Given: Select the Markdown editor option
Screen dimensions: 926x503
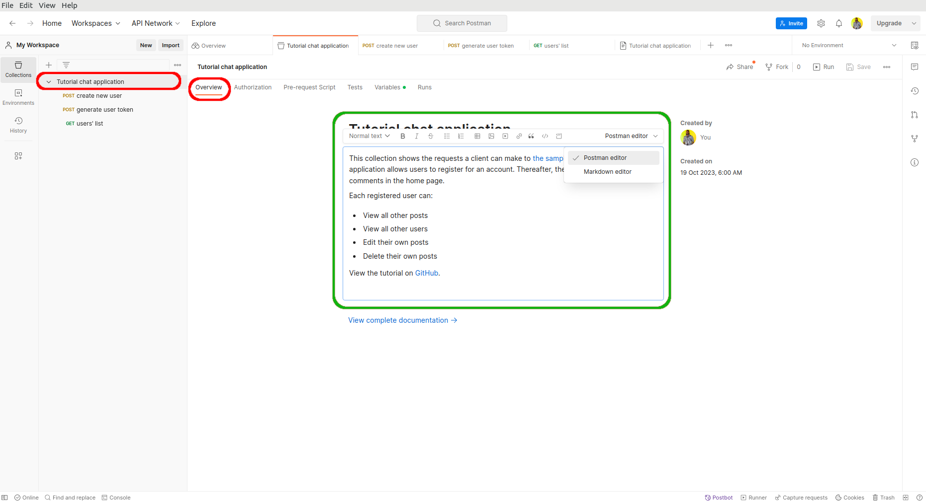Looking at the screenshot, I should click(614, 172).
